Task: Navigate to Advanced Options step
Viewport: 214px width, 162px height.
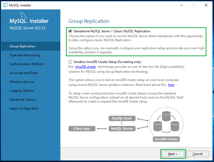Action: (23, 100)
